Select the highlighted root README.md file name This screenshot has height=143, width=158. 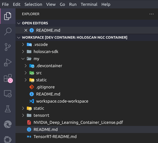coord(46,130)
